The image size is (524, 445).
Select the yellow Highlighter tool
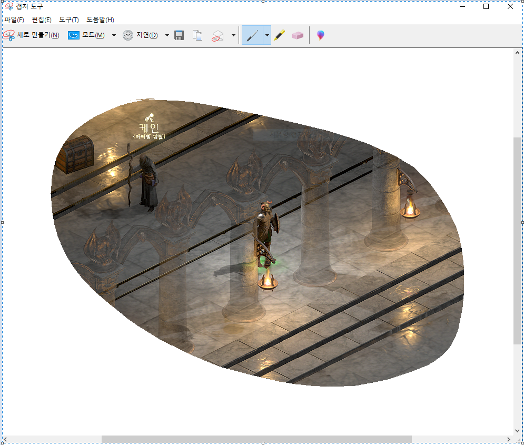pyautogui.click(x=279, y=35)
